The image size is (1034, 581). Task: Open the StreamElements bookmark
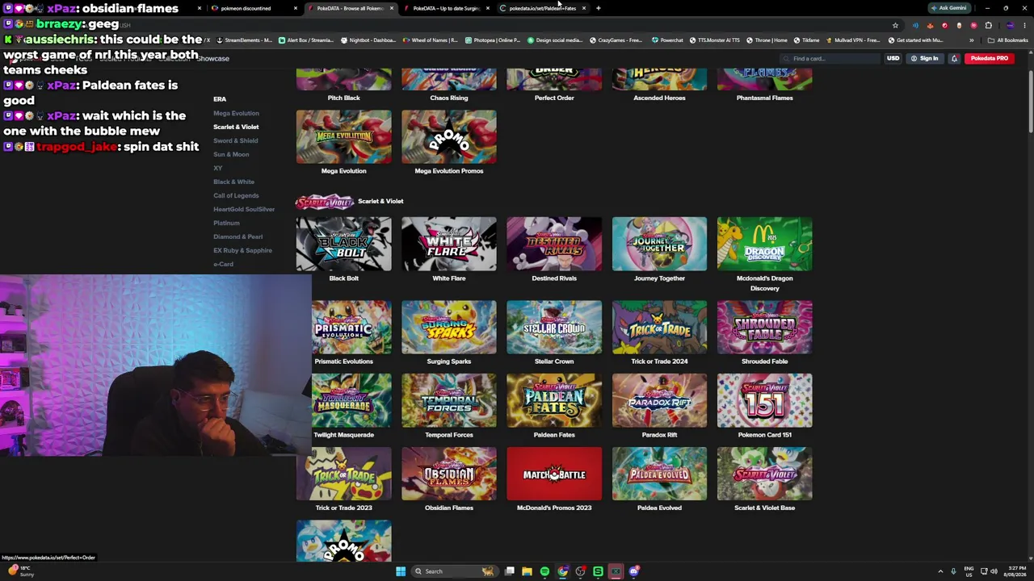[x=244, y=40]
